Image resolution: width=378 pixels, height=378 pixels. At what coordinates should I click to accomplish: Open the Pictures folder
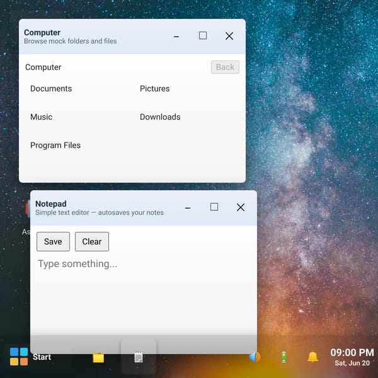click(155, 88)
